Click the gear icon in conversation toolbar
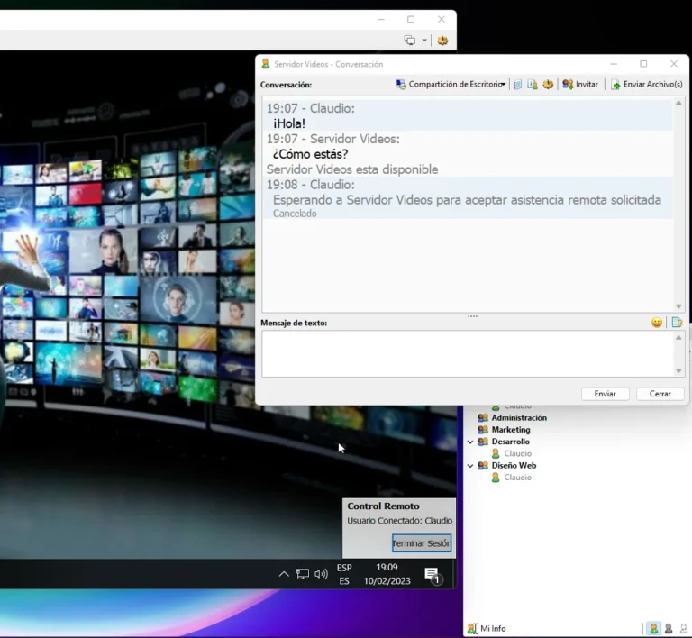The width and height of the screenshot is (692, 638). (548, 85)
